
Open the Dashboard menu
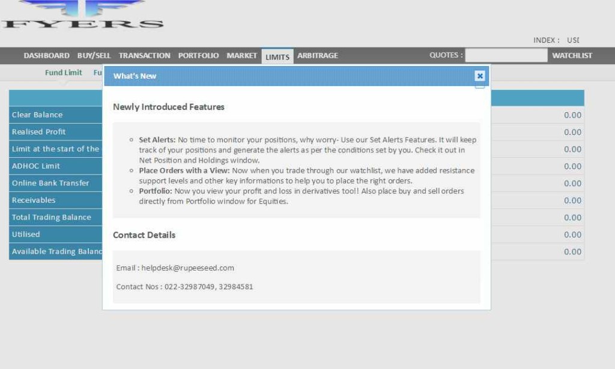point(46,56)
